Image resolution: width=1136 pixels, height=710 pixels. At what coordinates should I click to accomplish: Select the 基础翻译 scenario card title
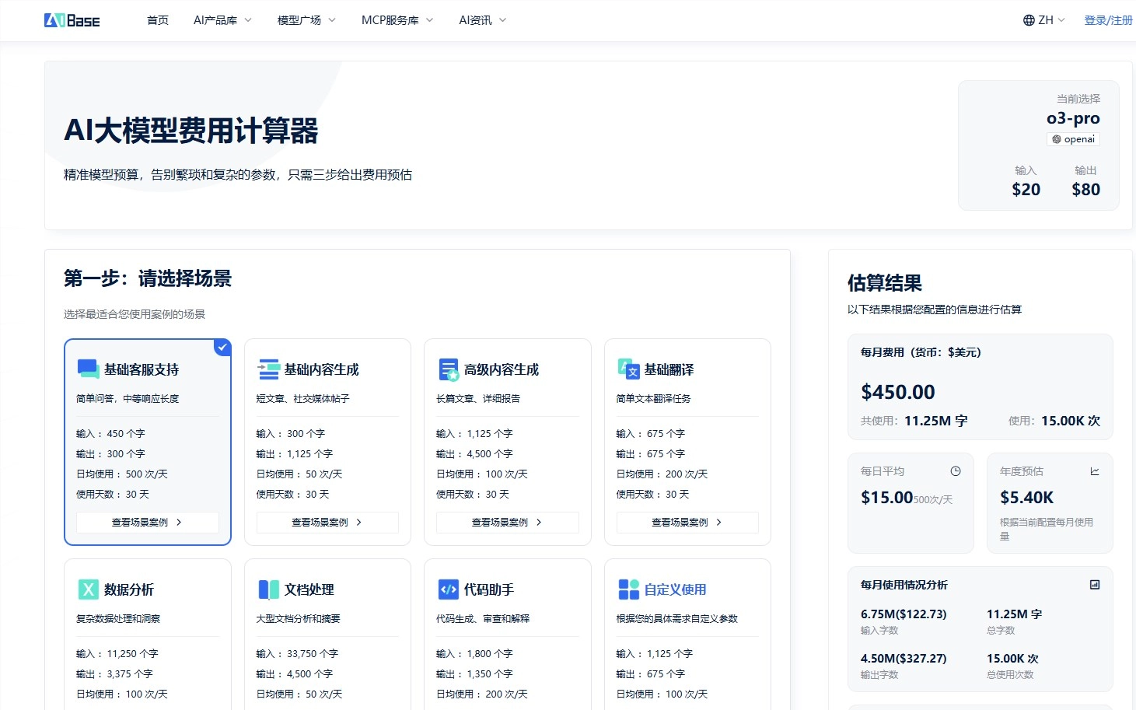669,369
